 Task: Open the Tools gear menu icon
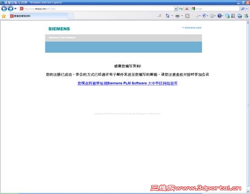[212, 16]
